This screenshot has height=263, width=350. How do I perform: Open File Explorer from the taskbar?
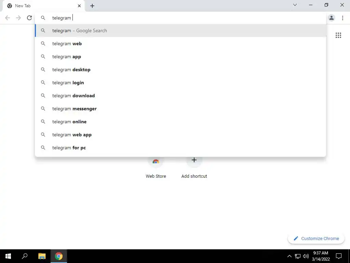click(x=42, y=256)
